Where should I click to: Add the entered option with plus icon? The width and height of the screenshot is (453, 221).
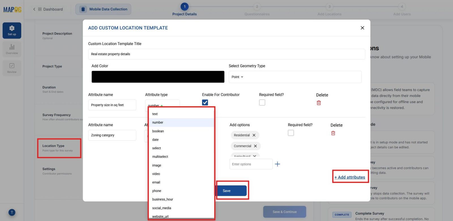click(x=277, y=164)
